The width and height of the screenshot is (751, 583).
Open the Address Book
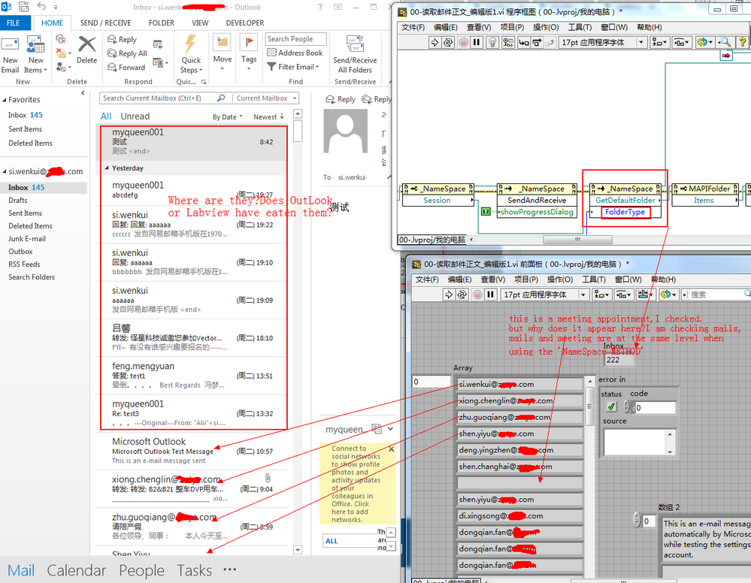[295, 53]
